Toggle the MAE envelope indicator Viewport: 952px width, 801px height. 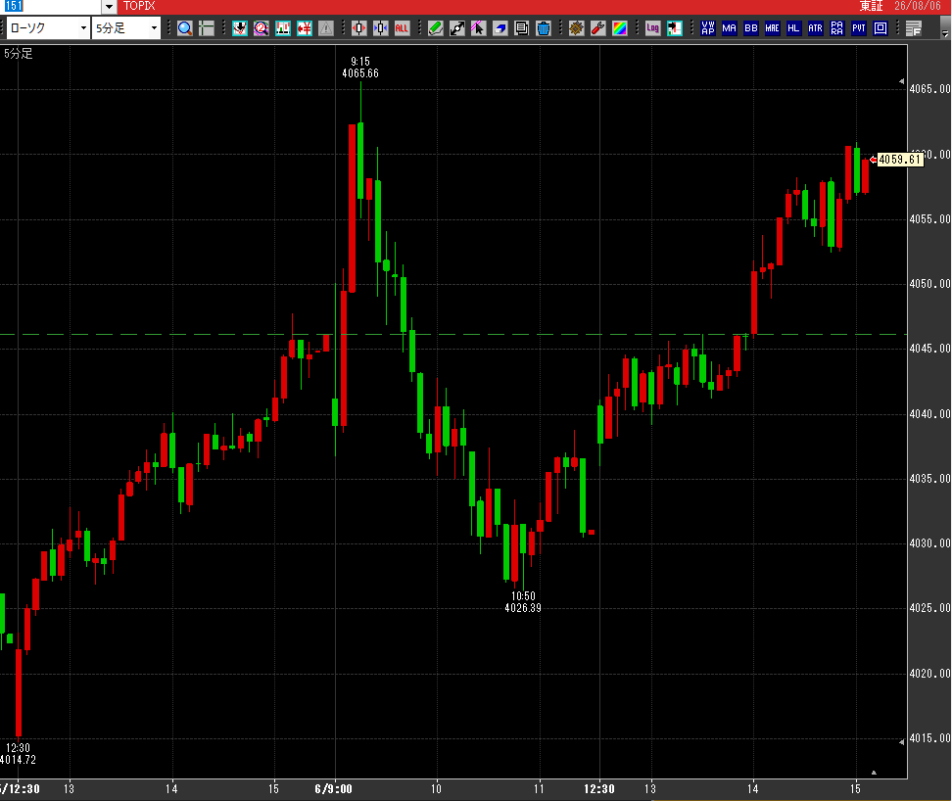coord(773,28)
